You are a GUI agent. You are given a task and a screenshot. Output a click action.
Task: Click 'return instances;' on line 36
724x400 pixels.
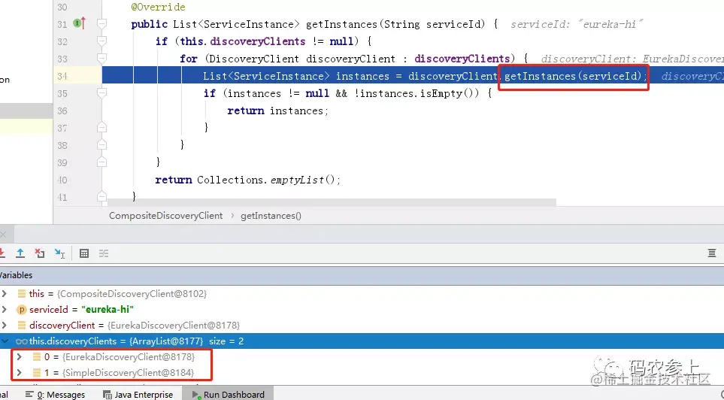pos(277,111)
